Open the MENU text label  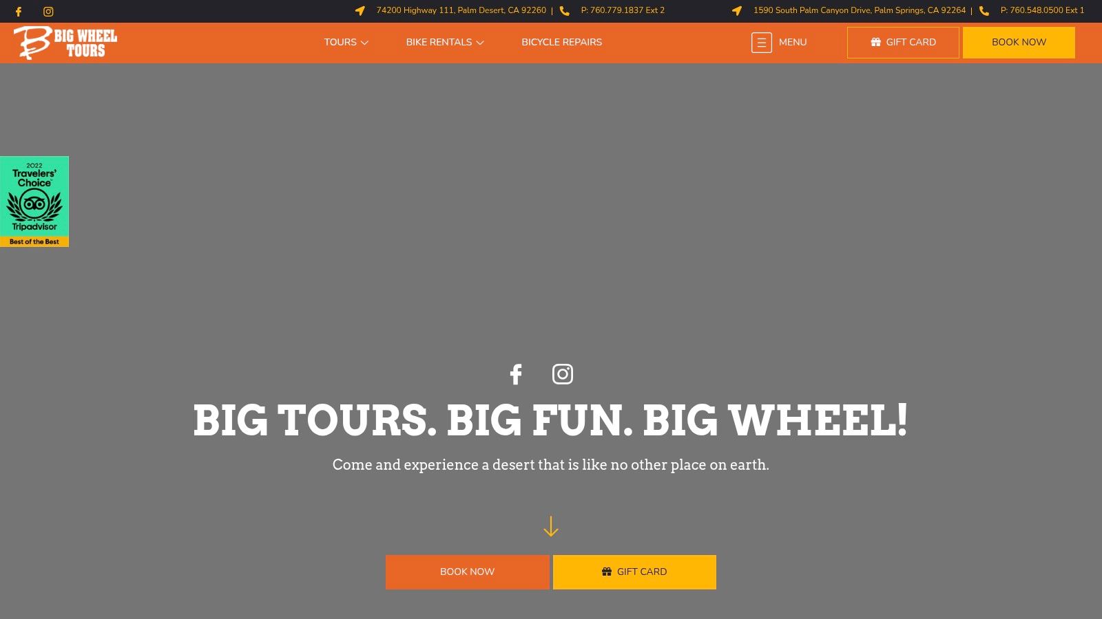793,42
